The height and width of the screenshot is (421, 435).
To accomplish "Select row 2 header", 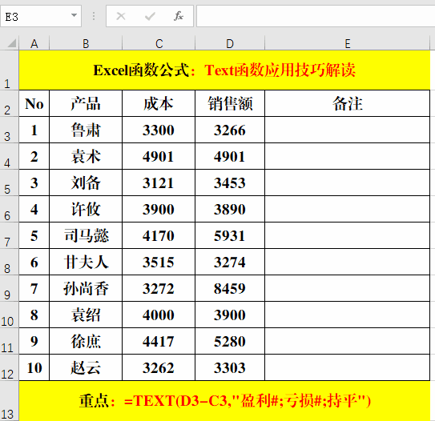I will [9, 103].
